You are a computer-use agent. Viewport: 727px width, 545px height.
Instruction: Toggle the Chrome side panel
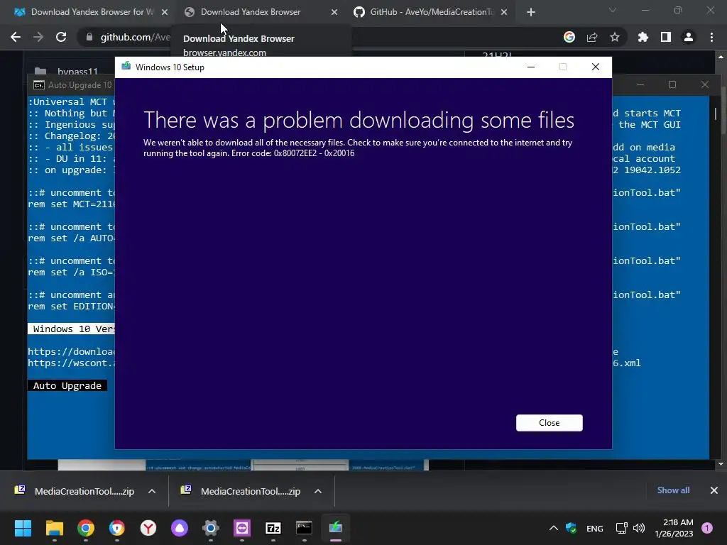pos(666,37)
